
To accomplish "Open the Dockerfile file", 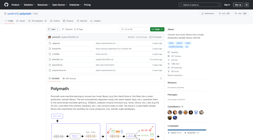I will 56,49.
